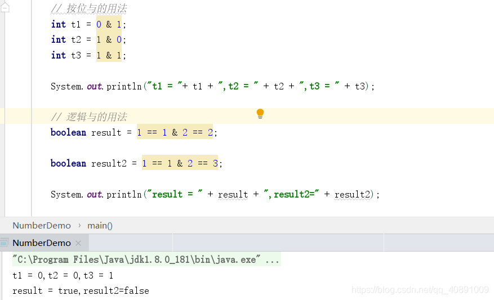Click the java.exe command line in console

pyautogui.click(x=146, y=259)
